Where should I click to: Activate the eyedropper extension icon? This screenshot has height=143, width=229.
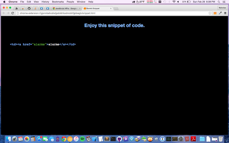(220, 13)
